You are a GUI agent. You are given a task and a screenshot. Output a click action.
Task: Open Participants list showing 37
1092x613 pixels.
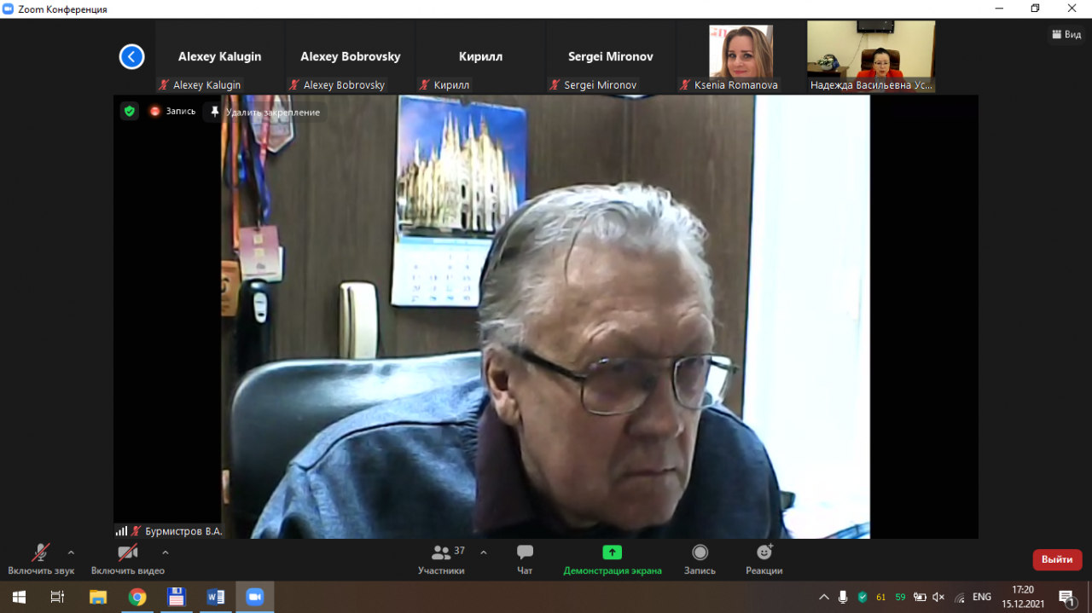[442, 552]
